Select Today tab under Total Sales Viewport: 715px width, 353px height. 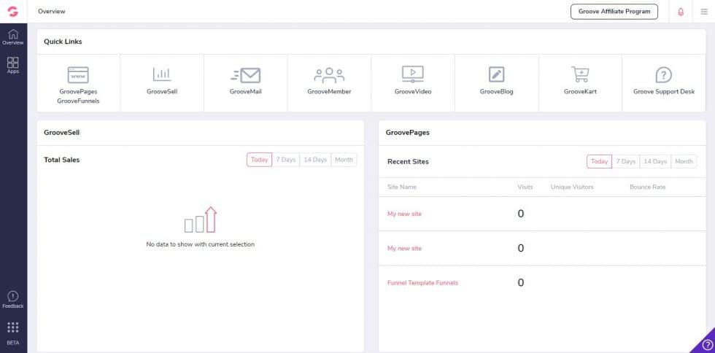(x=260, y=160)
